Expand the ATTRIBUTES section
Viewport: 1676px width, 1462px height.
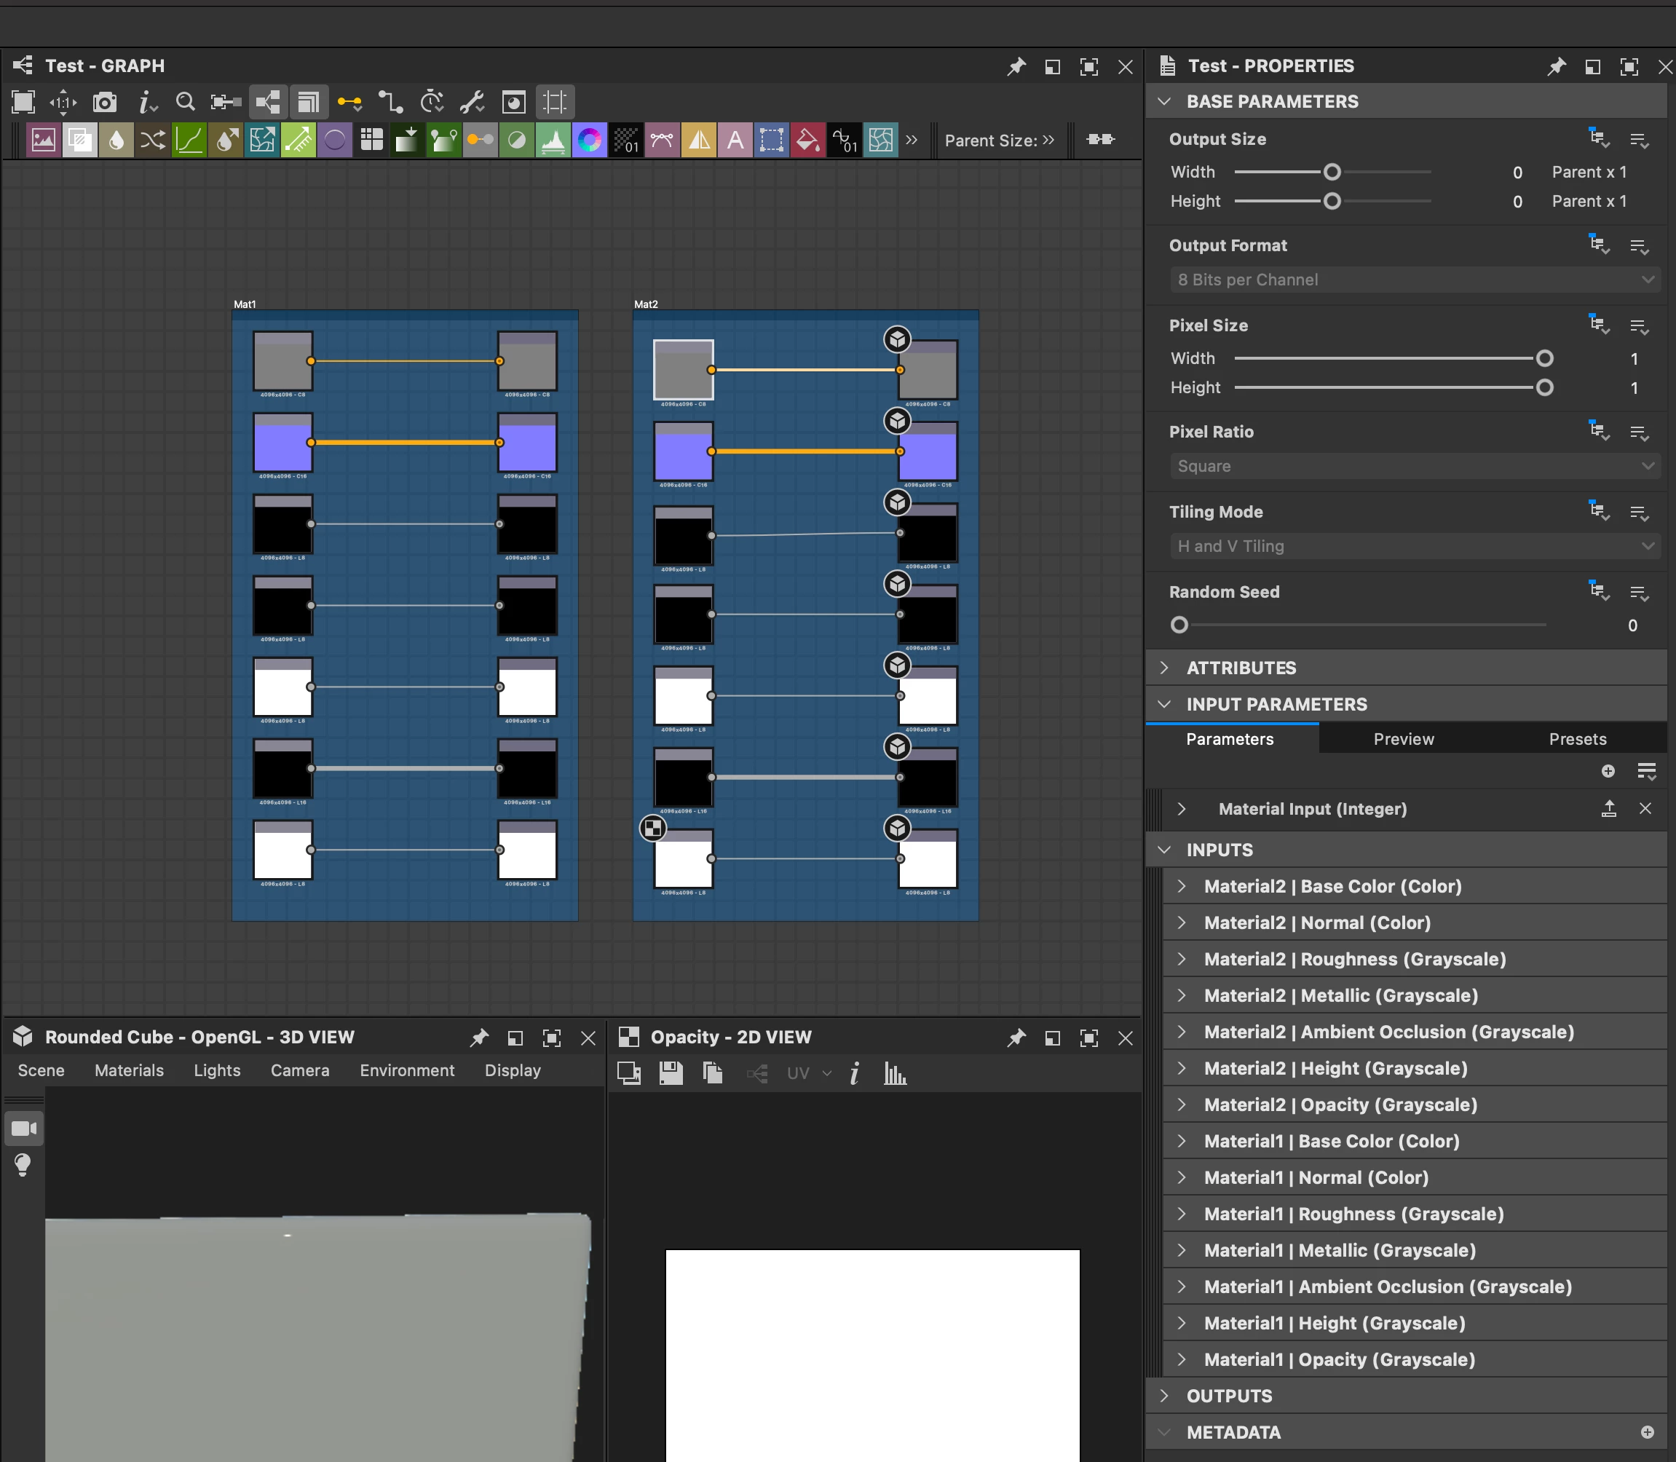[x=1241, y=668]
